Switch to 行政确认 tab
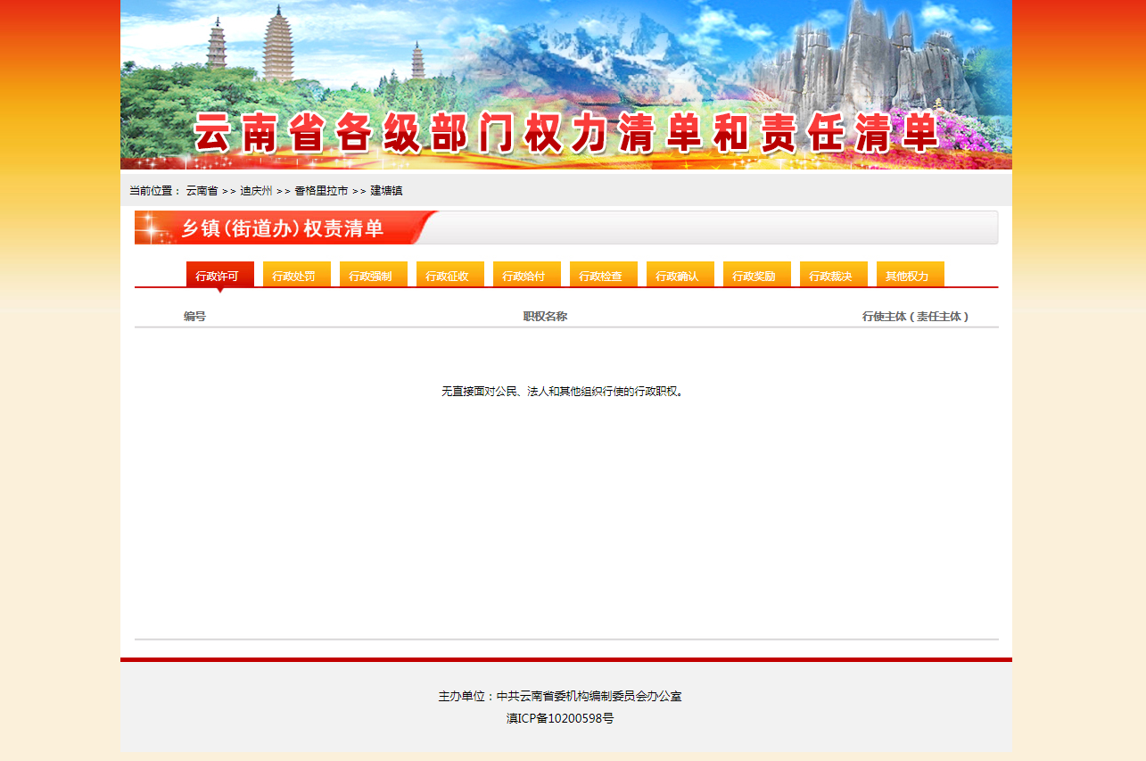The image size is (1146, 761). [x=680, y=276]
